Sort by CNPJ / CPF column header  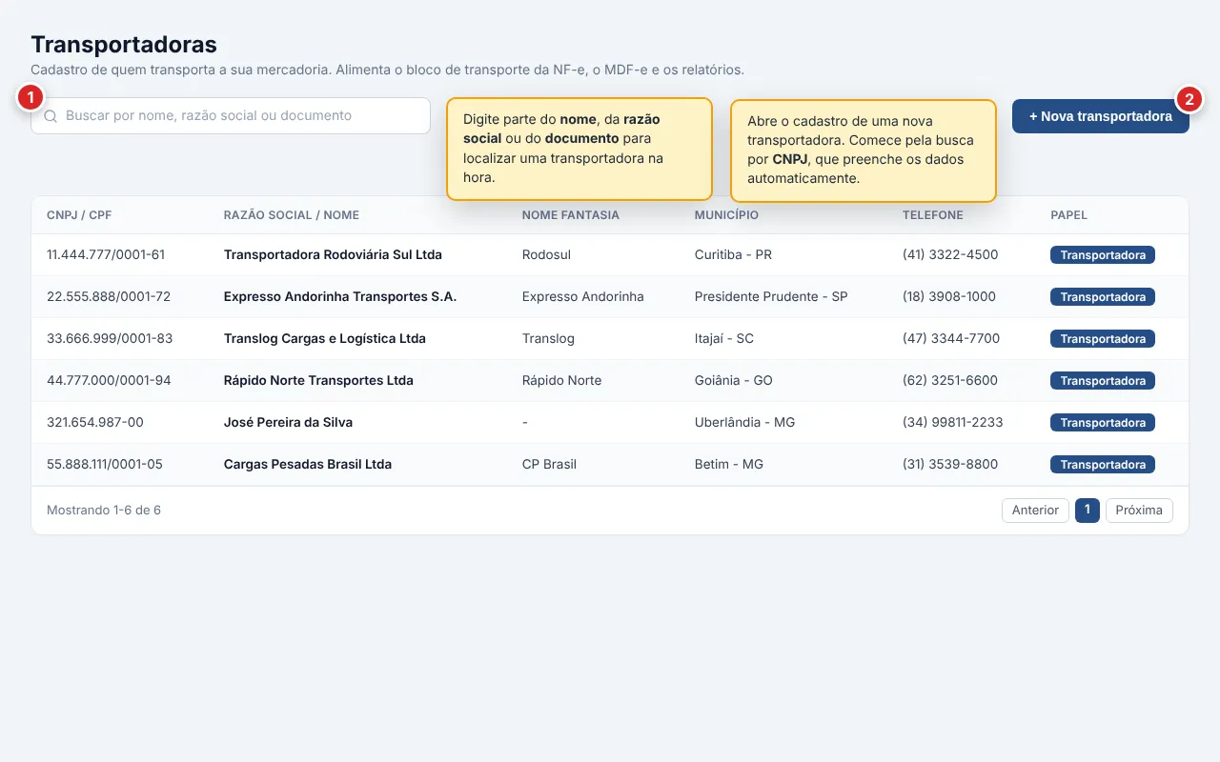[x=79, y=215]
